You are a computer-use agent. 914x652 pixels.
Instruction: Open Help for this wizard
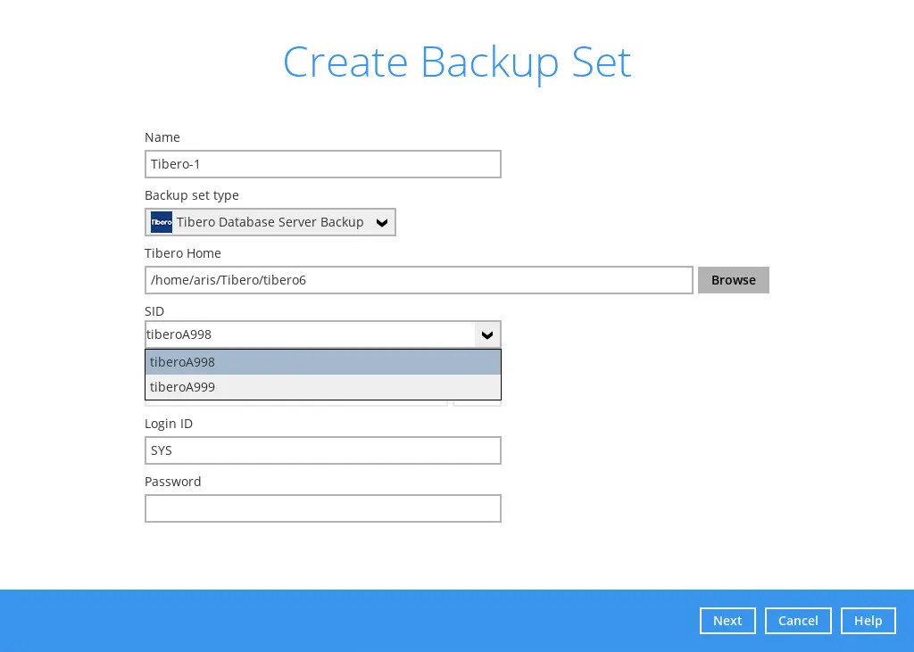(x=868, y=621)
